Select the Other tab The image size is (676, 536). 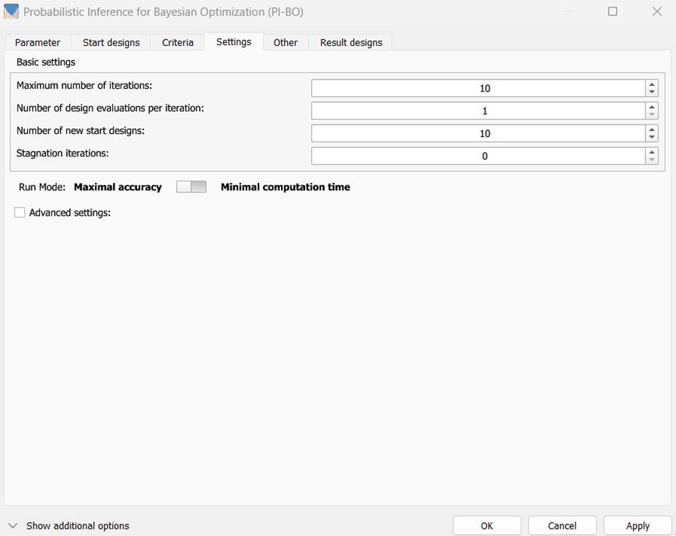286,42
